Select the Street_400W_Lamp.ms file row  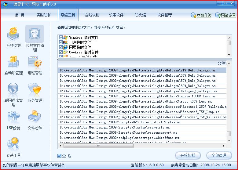pos(142,101)
